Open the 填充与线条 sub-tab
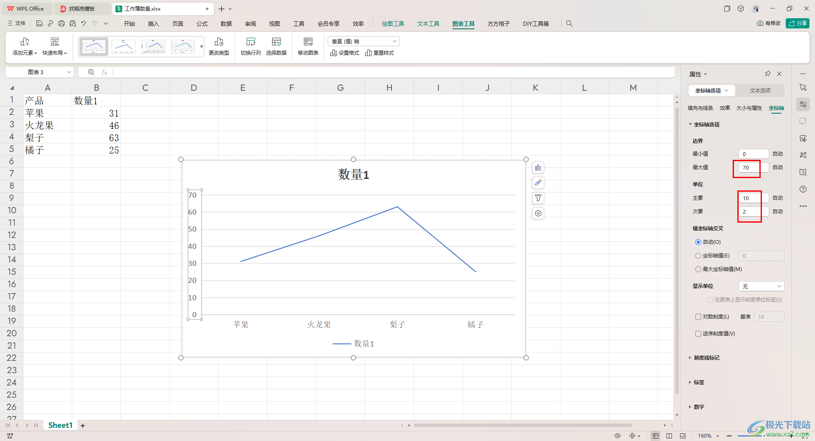This screenshot has width=815, height=441. [700, 108]
